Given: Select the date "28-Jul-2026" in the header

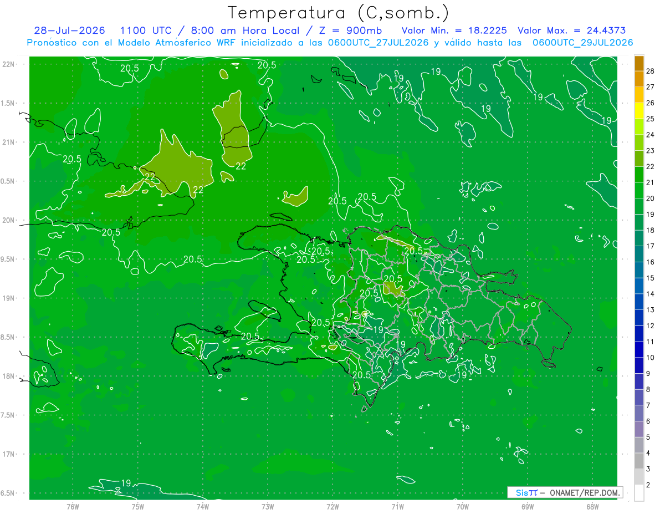Looking at the screenshot, I should (x=68, y=31).
